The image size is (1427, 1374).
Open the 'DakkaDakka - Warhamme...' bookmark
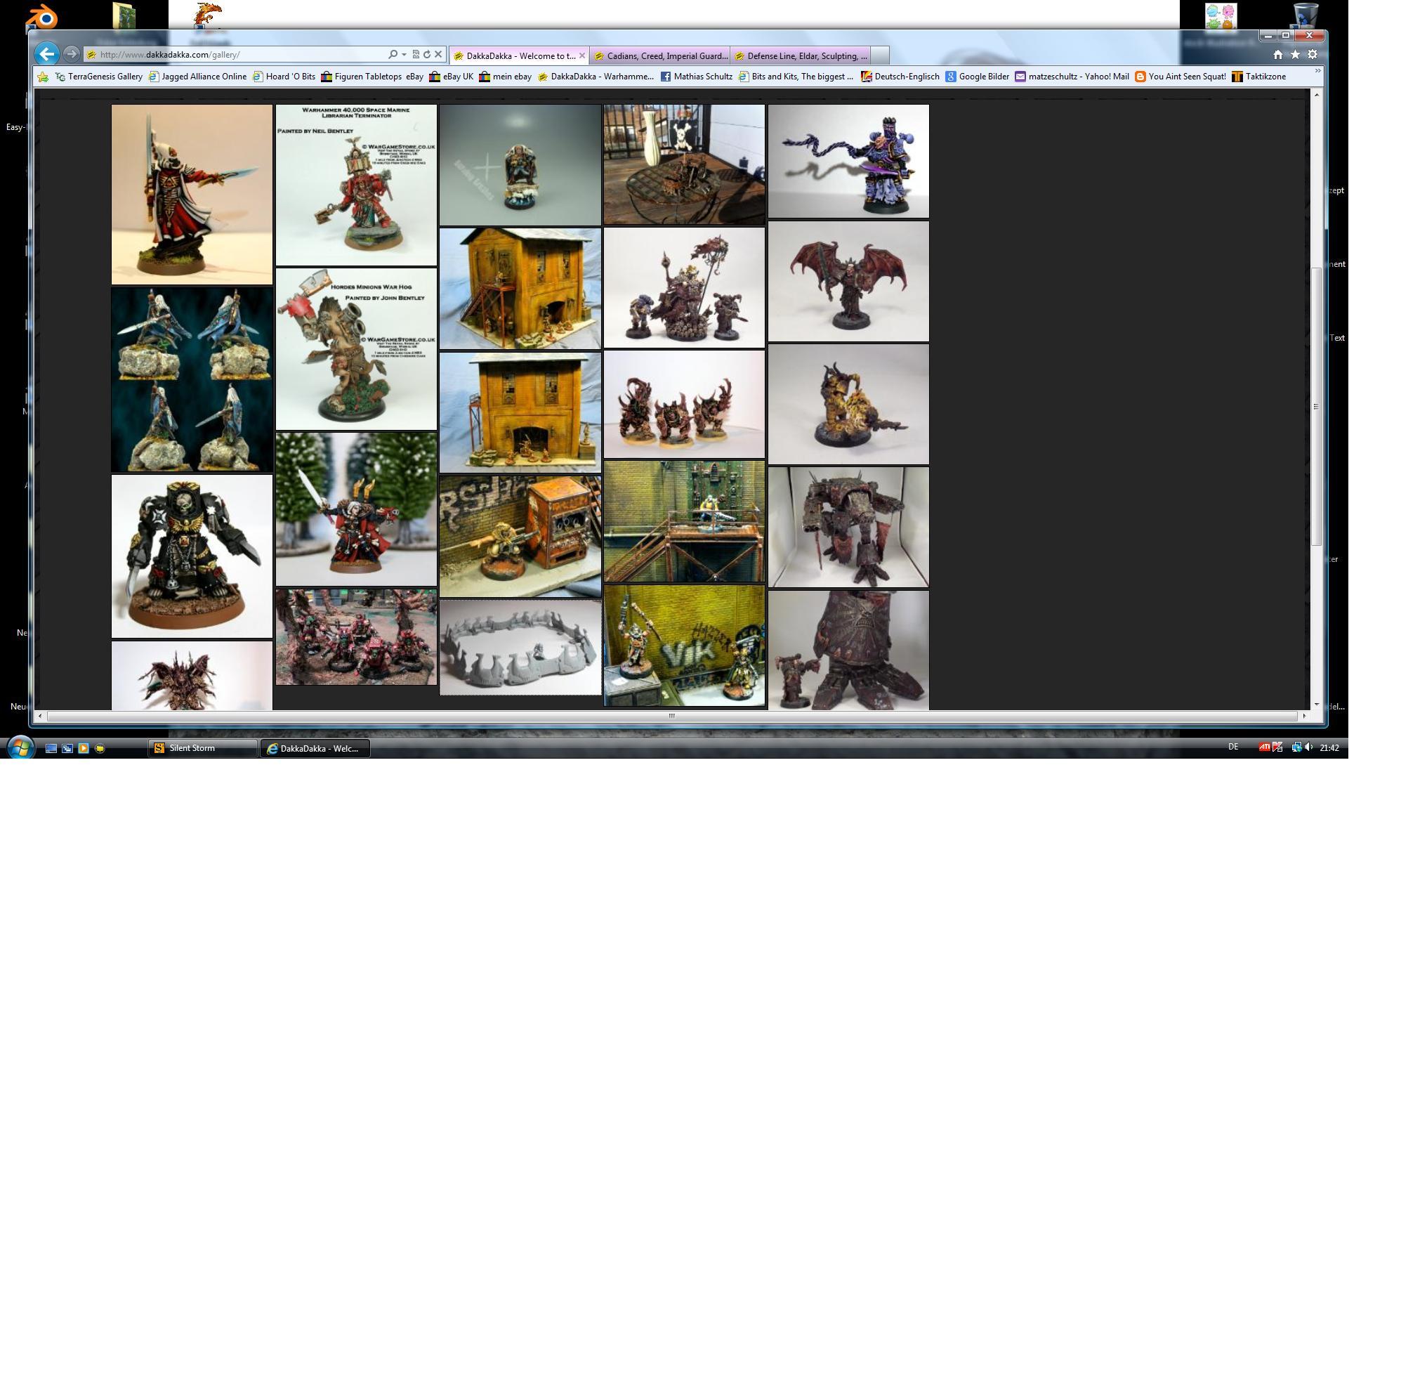point(596,77)
